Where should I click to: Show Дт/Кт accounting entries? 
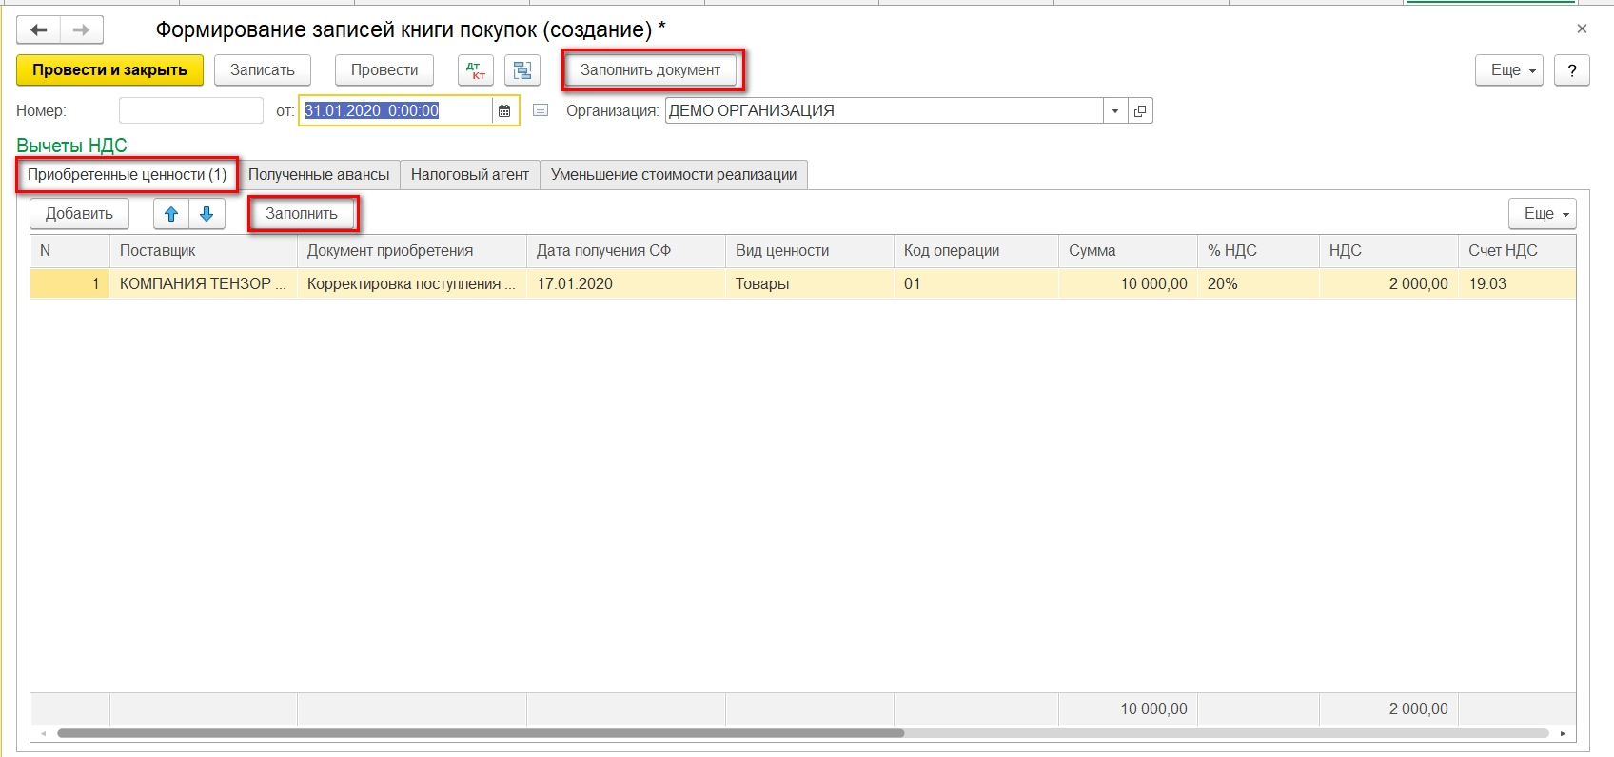click(476, 70)
